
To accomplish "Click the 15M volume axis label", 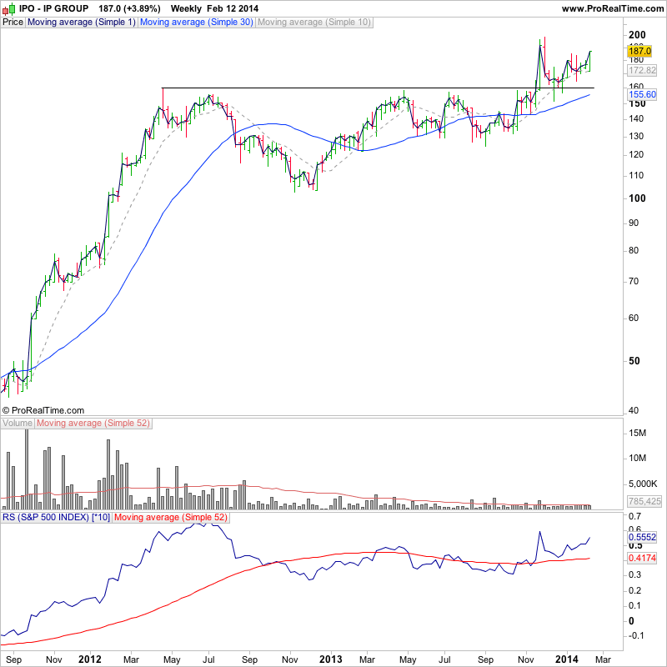I will 637,433.
